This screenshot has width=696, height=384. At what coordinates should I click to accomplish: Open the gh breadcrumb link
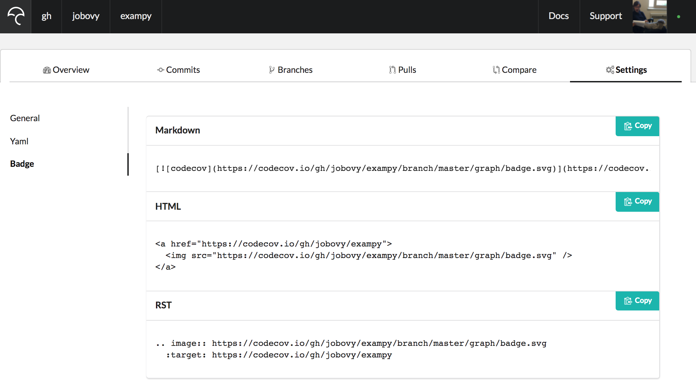pyautogui.click(x=46, y=16)
